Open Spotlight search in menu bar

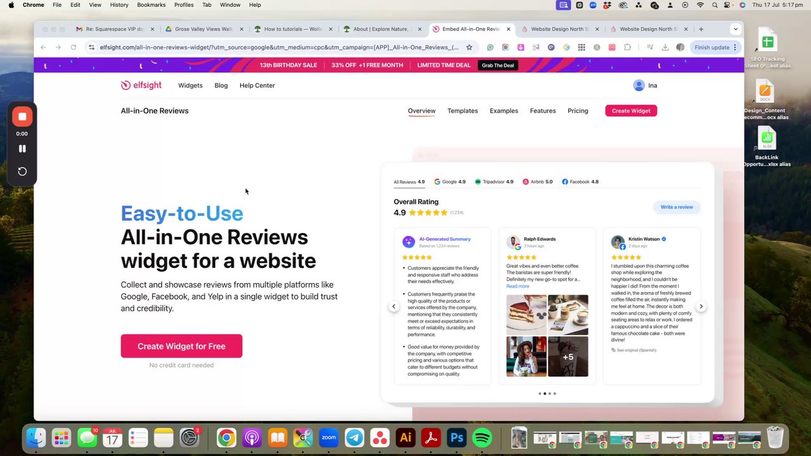point(715,5)
